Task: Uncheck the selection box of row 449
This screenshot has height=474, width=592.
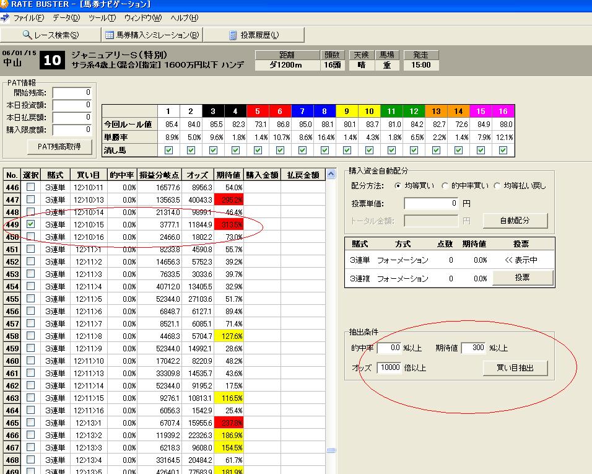Action: (x=30, y=224)
